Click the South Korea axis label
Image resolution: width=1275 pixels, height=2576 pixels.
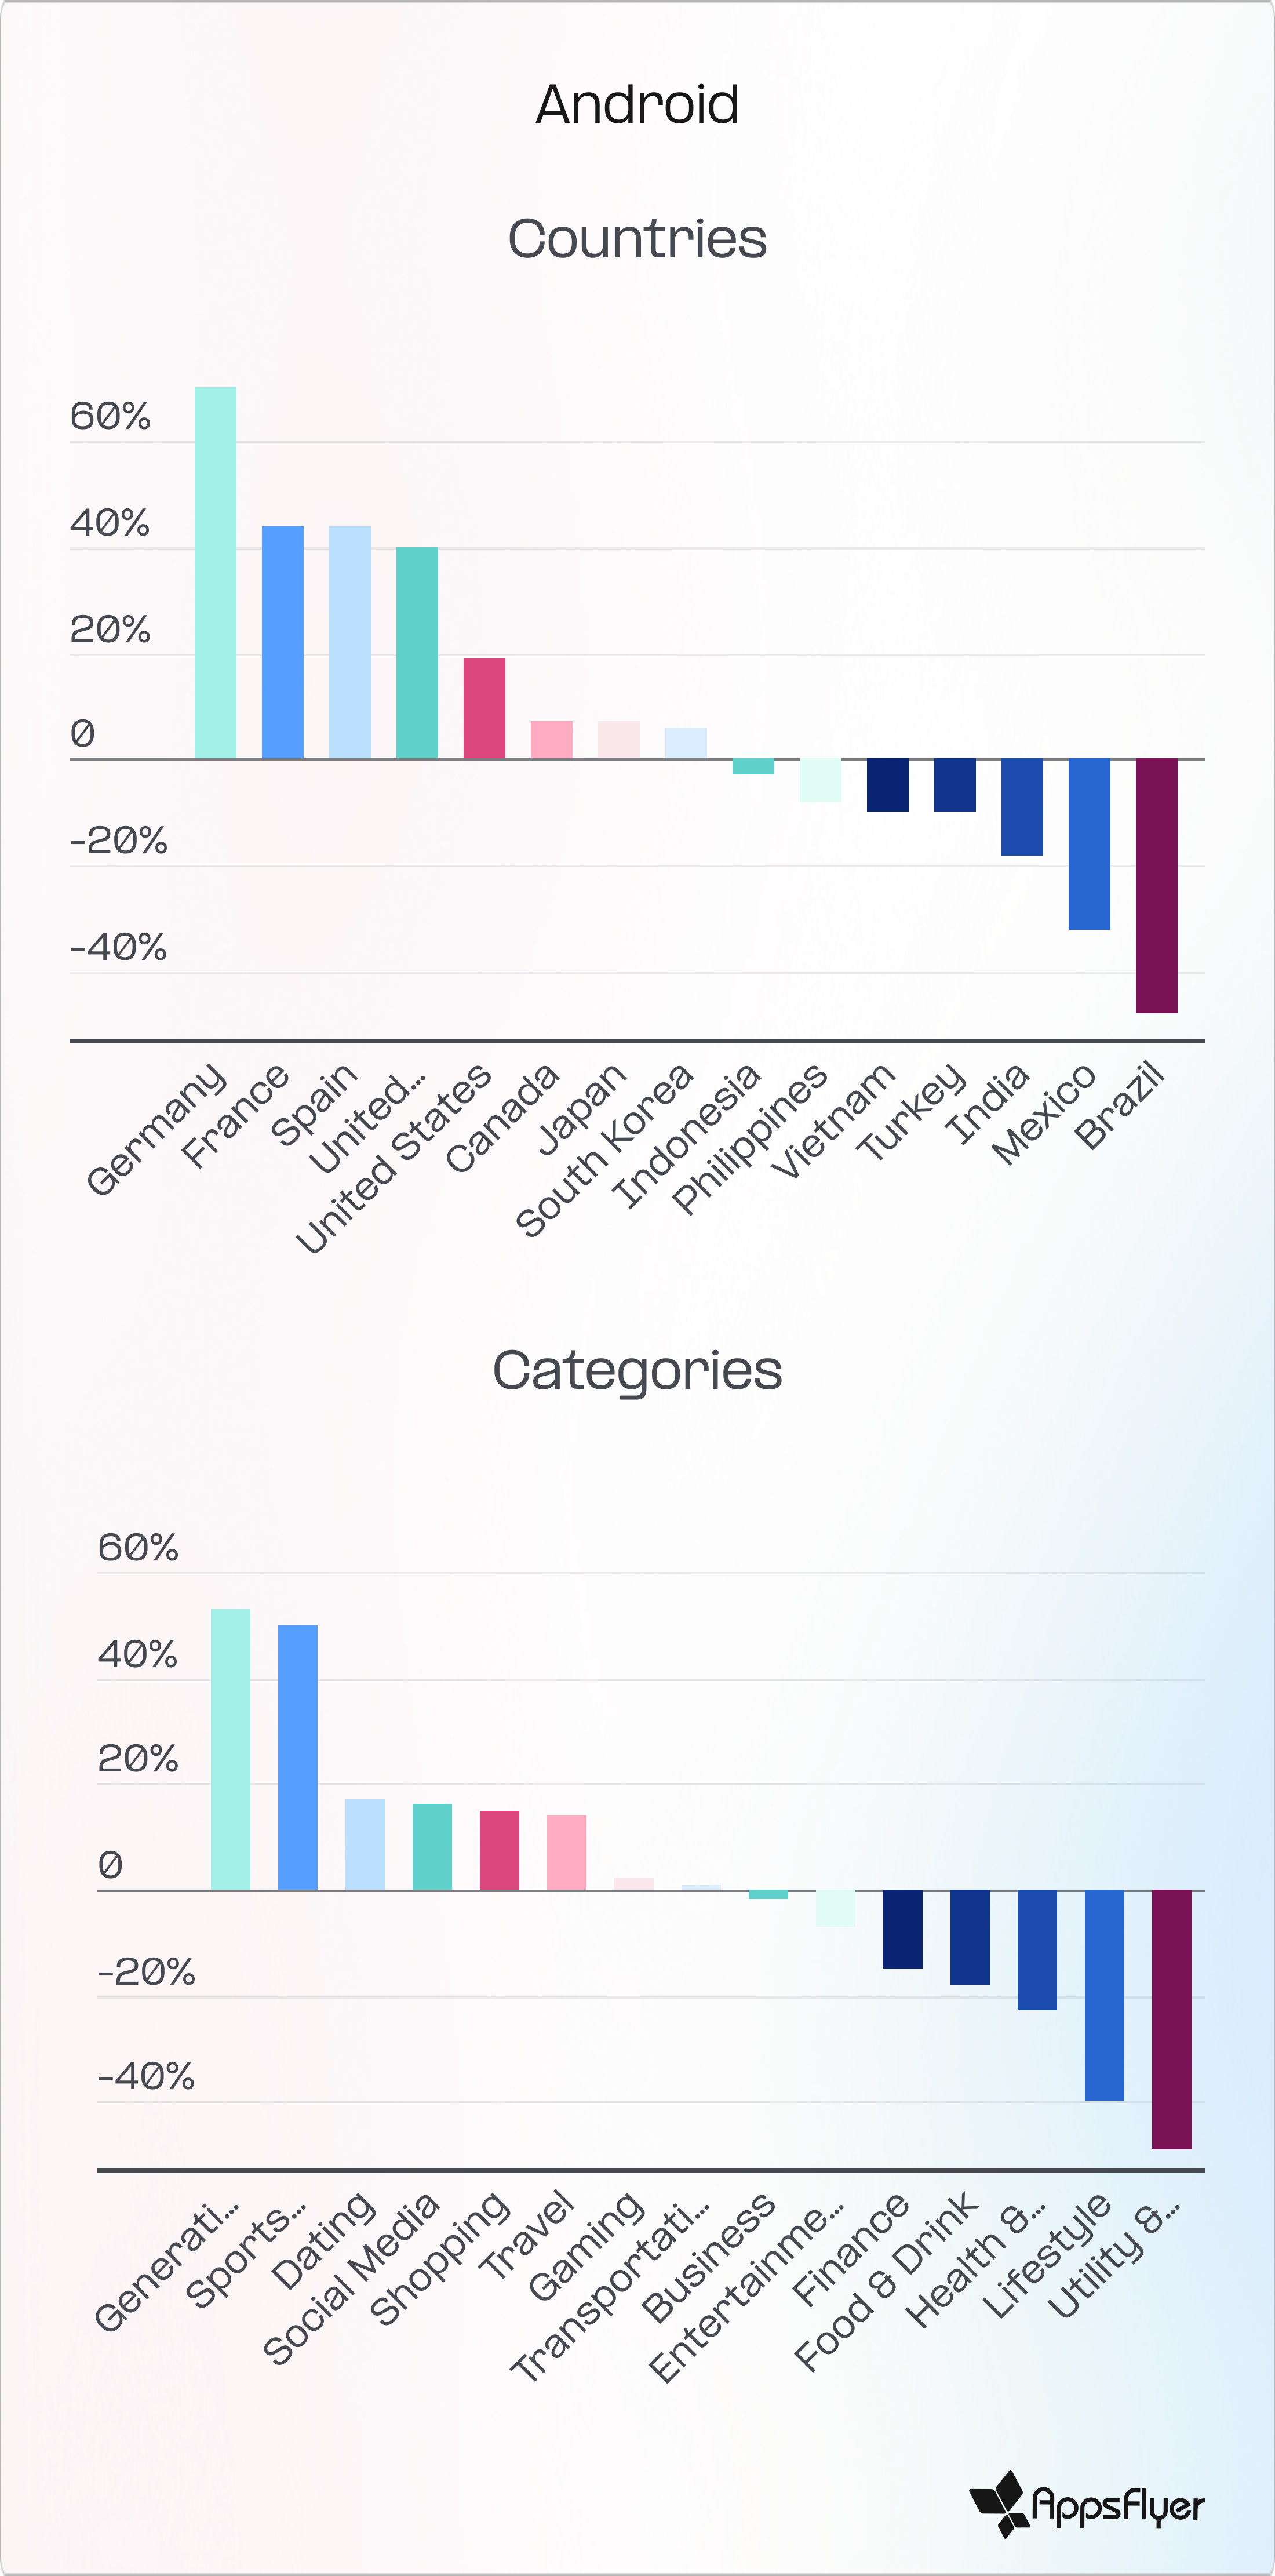pos(605,1150)
